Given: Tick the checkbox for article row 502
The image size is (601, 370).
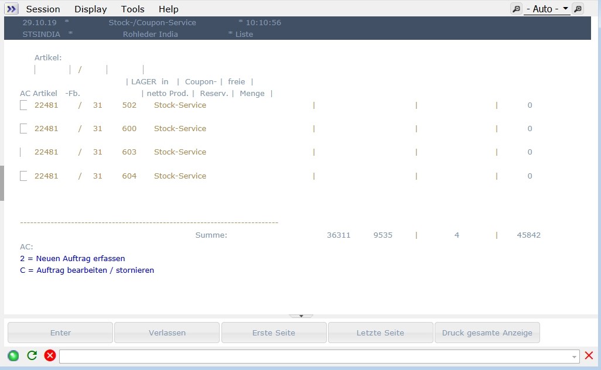Looking at the screenshot, I should coord(23,105).
